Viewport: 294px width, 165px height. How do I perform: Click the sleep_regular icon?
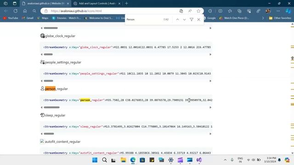coord(43,115)
